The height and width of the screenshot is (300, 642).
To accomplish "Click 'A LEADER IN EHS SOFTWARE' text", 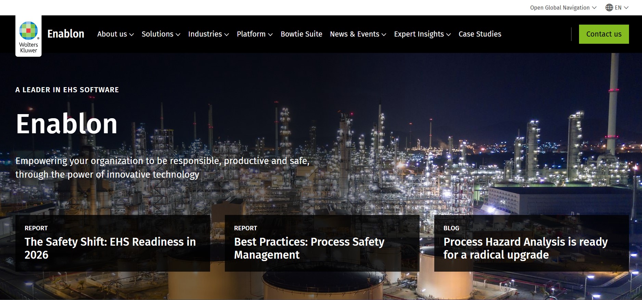I will [67, 90].
